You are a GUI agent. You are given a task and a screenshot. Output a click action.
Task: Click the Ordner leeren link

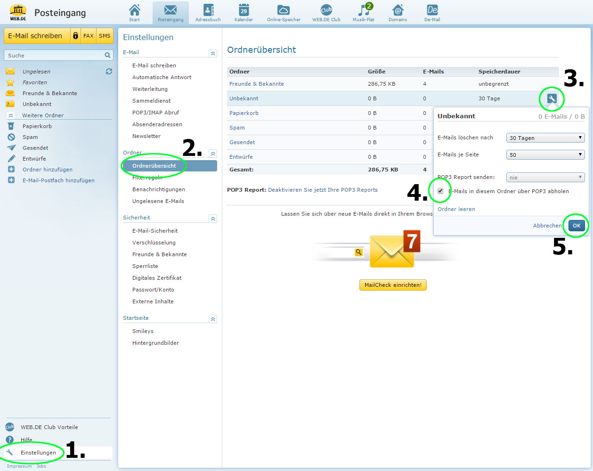[456, 209]
